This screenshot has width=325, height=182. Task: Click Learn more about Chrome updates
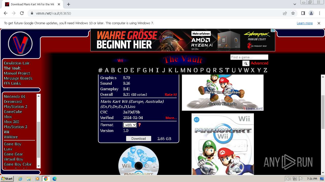click(x=305, y=23)
